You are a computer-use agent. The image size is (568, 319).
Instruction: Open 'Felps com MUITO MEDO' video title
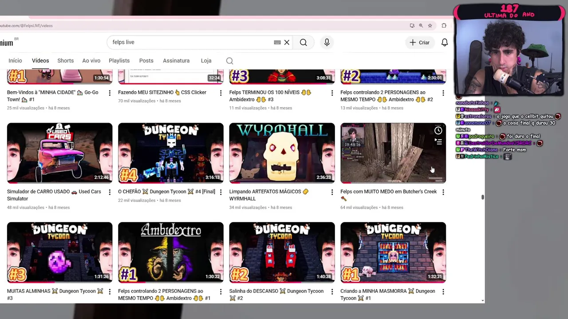(x=388, y=195)
